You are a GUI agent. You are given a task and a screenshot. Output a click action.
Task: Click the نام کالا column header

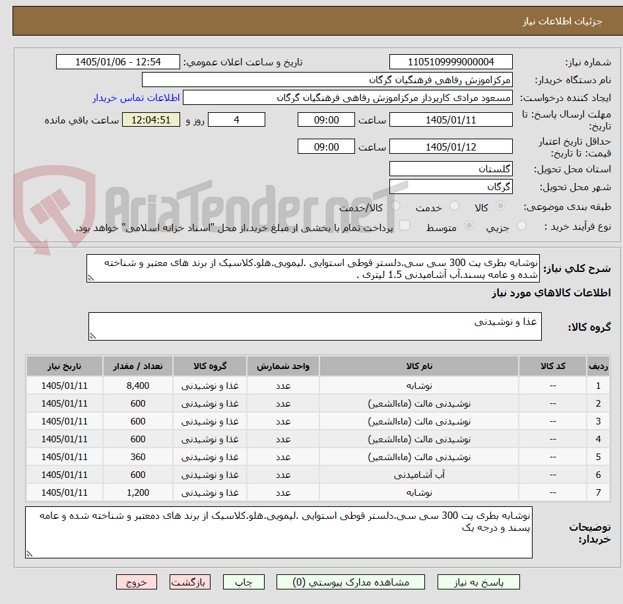tap(419, 366)
